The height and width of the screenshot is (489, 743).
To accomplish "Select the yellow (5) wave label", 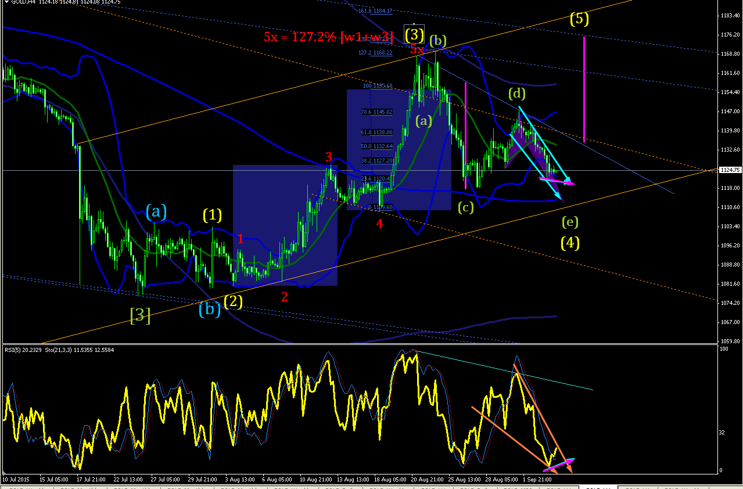I will pos(579,19).
